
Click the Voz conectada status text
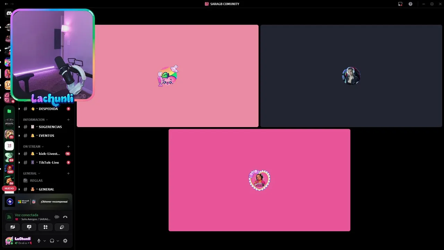coord(26,215)
